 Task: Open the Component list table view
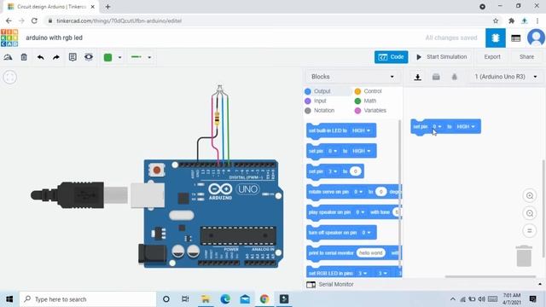click(x=515, y=38)
